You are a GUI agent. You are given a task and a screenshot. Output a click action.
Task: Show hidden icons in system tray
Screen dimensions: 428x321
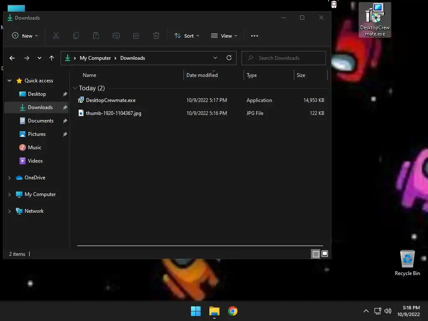tap(366, 311)
